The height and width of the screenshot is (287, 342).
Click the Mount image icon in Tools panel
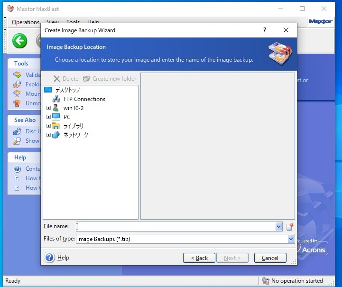tap(17, 94)
